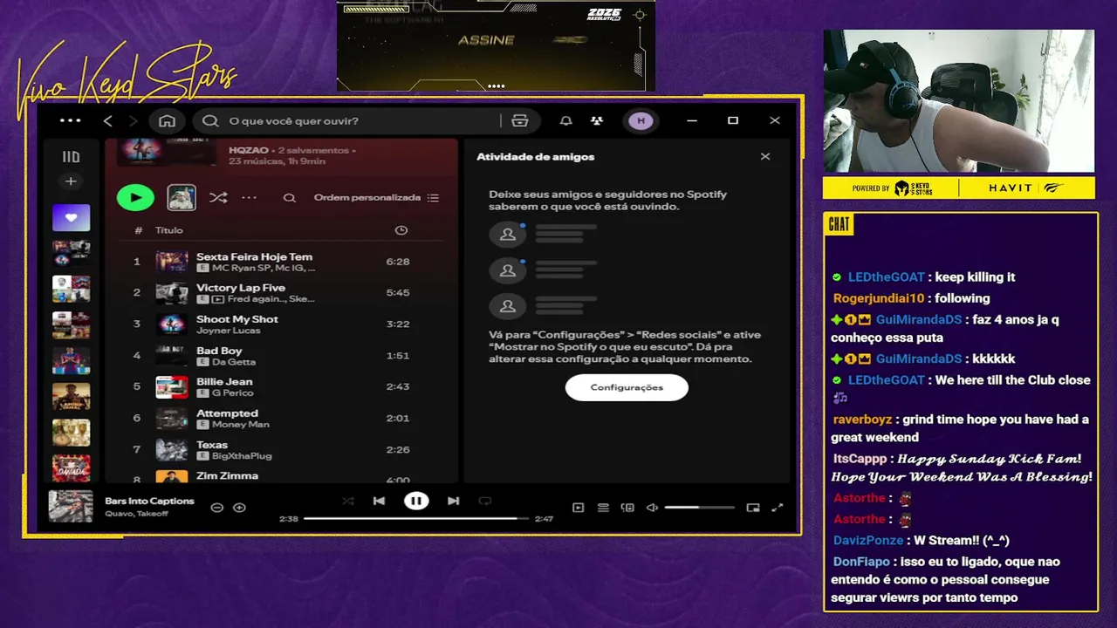Image resolution: width=1117 pixels, height=628 pixels.
Task: Click the Configurações button
Action: coord(627,387)
